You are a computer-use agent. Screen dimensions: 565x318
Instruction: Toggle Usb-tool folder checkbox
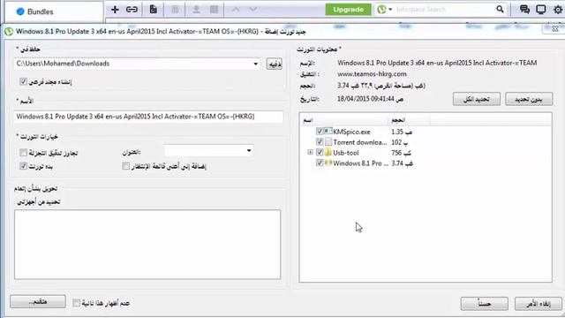[x=320, y=153]
